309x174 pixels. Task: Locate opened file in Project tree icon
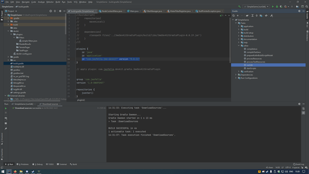(51, 11)
